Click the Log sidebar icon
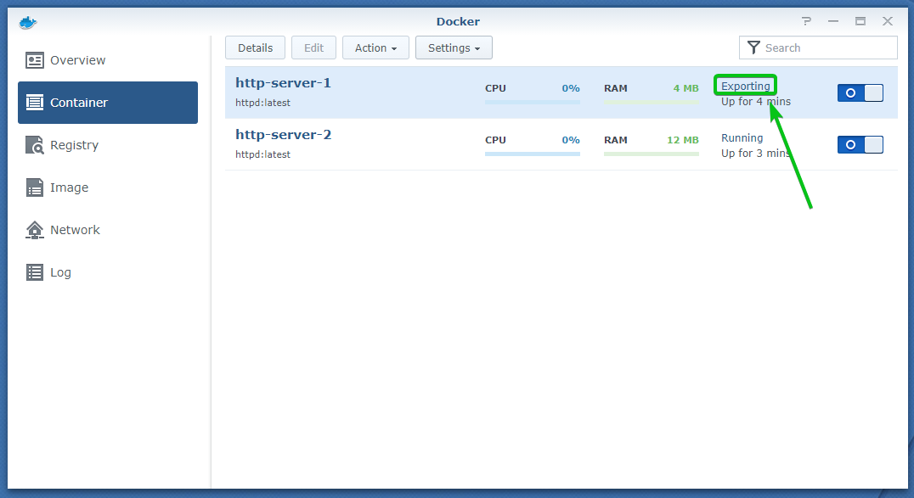This screenshot has height=498, width=914. (x=34, y=272)
